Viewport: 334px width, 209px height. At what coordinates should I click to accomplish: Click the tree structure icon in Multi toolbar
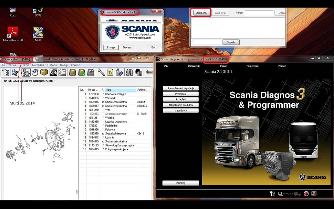coord(5,72)
